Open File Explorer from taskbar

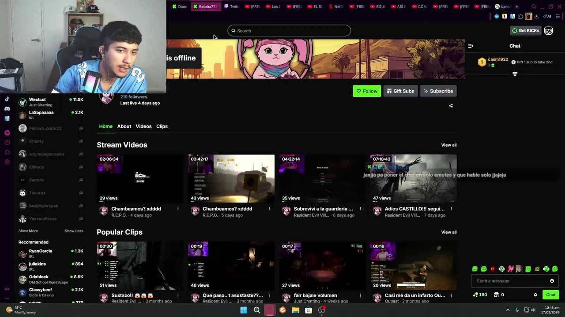(x=296, y=310)
